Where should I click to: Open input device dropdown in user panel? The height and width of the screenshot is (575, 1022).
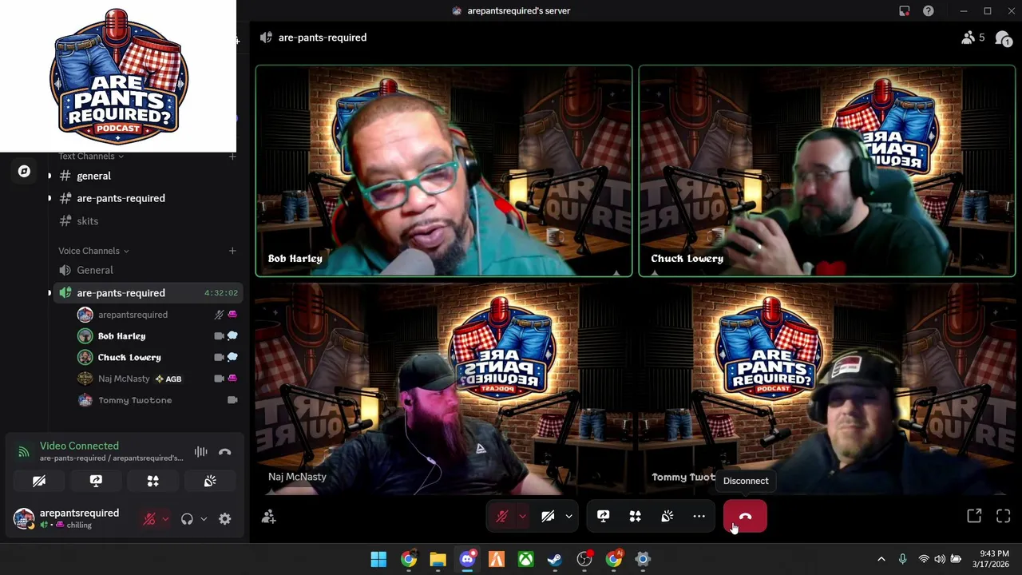coord(165,519)
